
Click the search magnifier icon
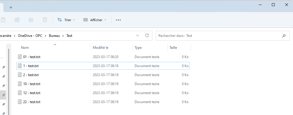284,36
